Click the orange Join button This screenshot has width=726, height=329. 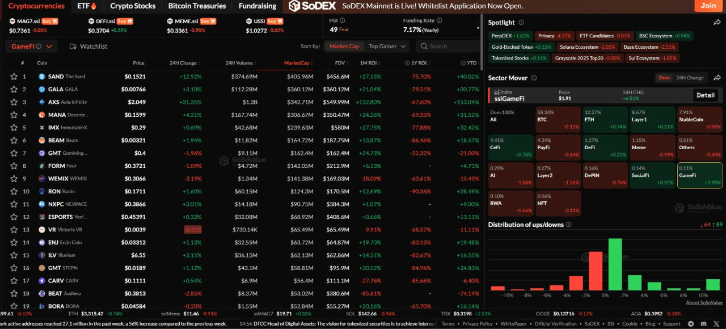tap(708, 6)
